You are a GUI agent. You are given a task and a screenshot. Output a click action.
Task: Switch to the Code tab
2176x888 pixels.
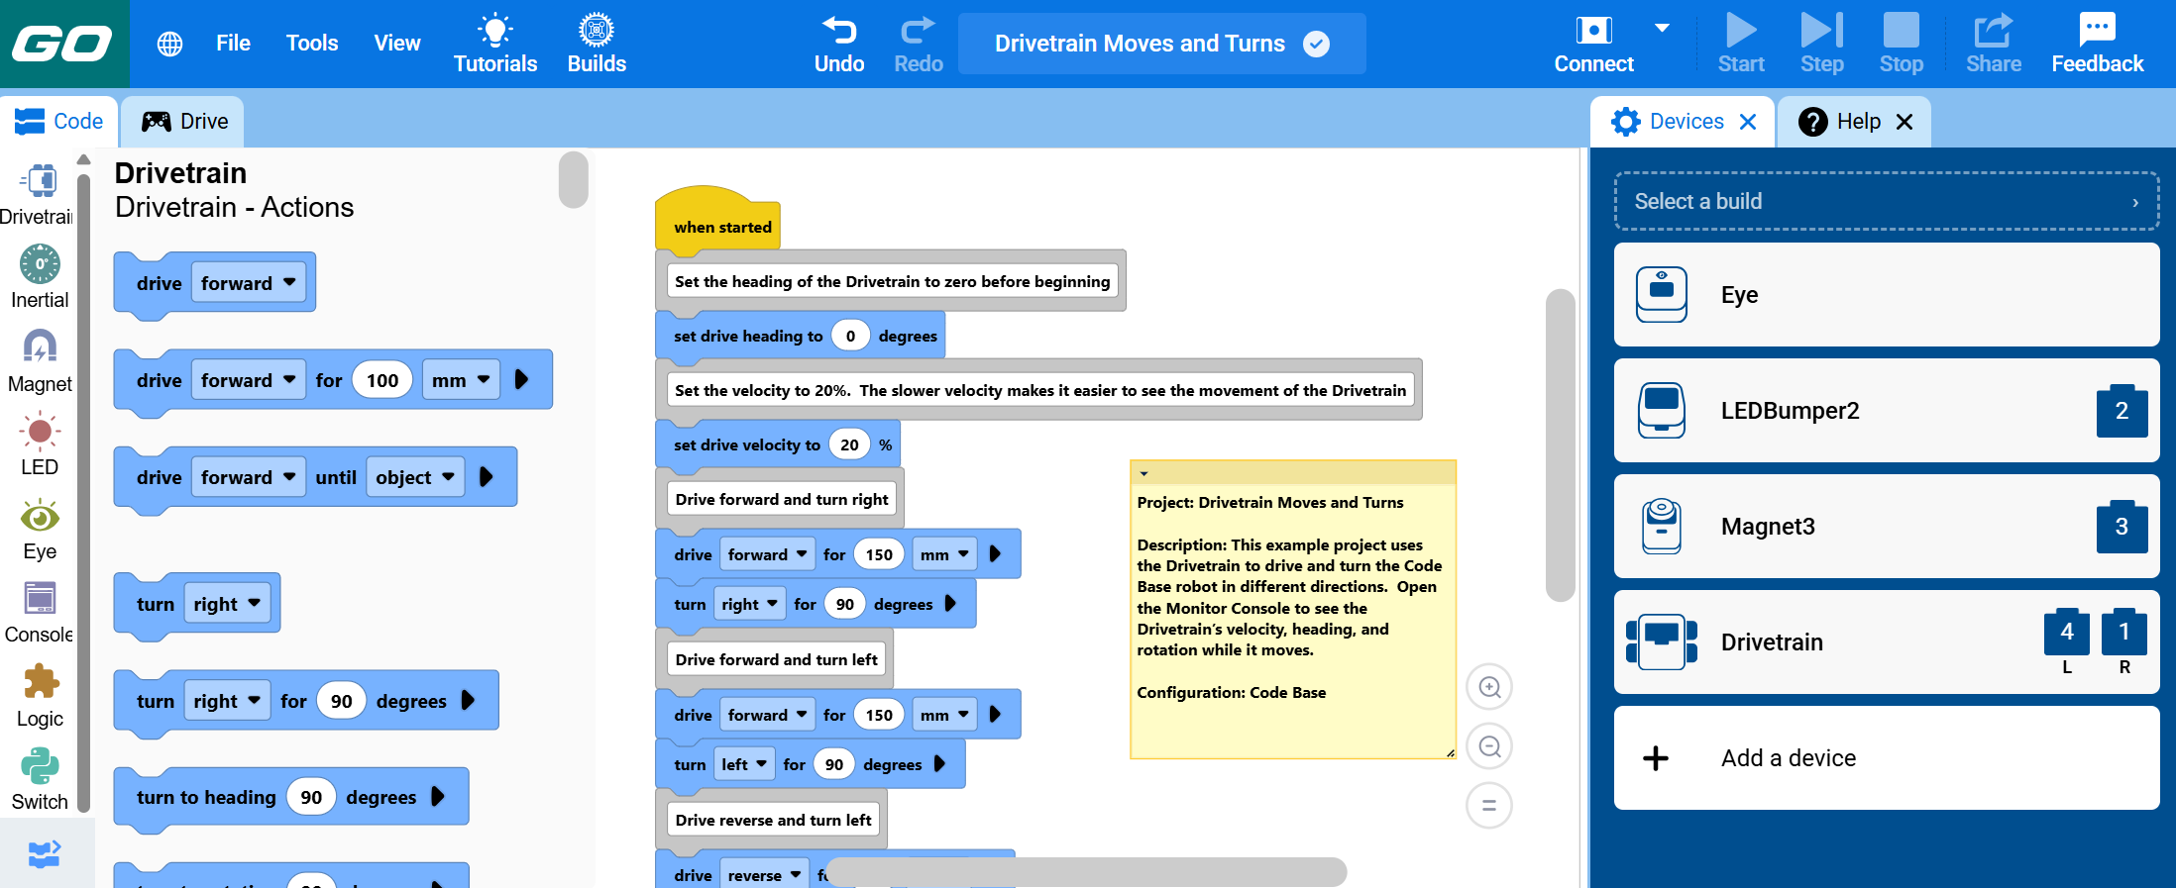(59, 122)
